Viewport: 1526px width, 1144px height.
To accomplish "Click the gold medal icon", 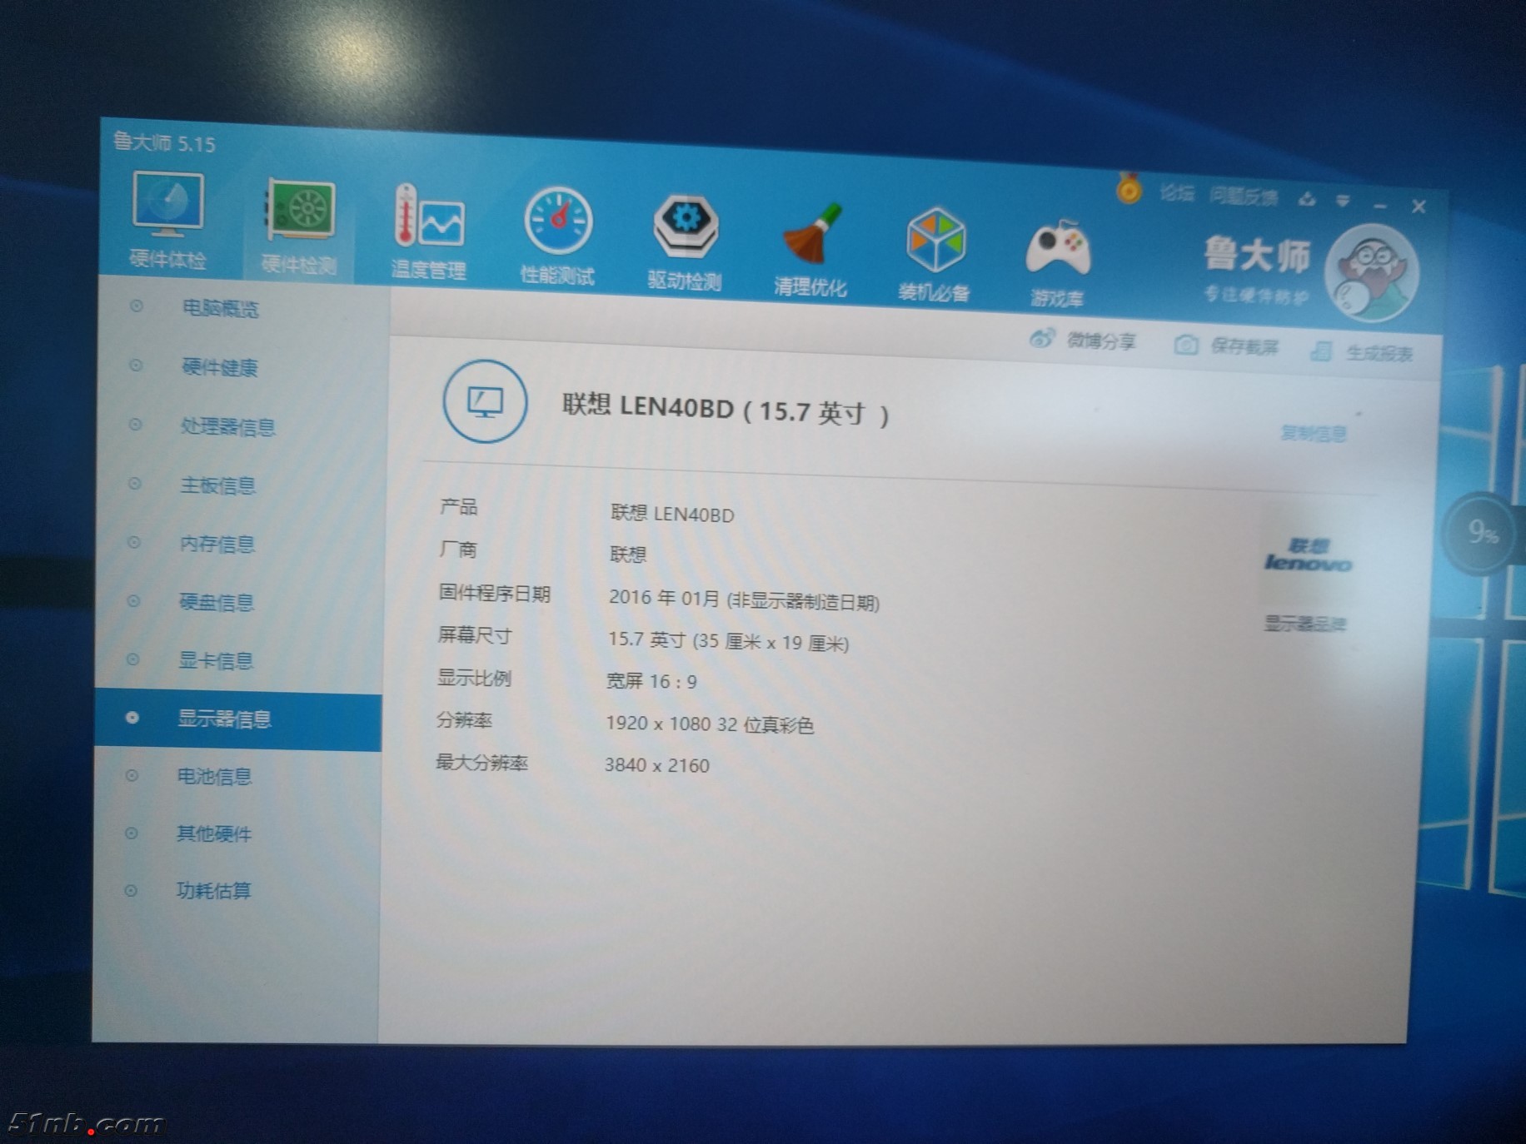I will pyautogui.click(x=1129, y=188).
